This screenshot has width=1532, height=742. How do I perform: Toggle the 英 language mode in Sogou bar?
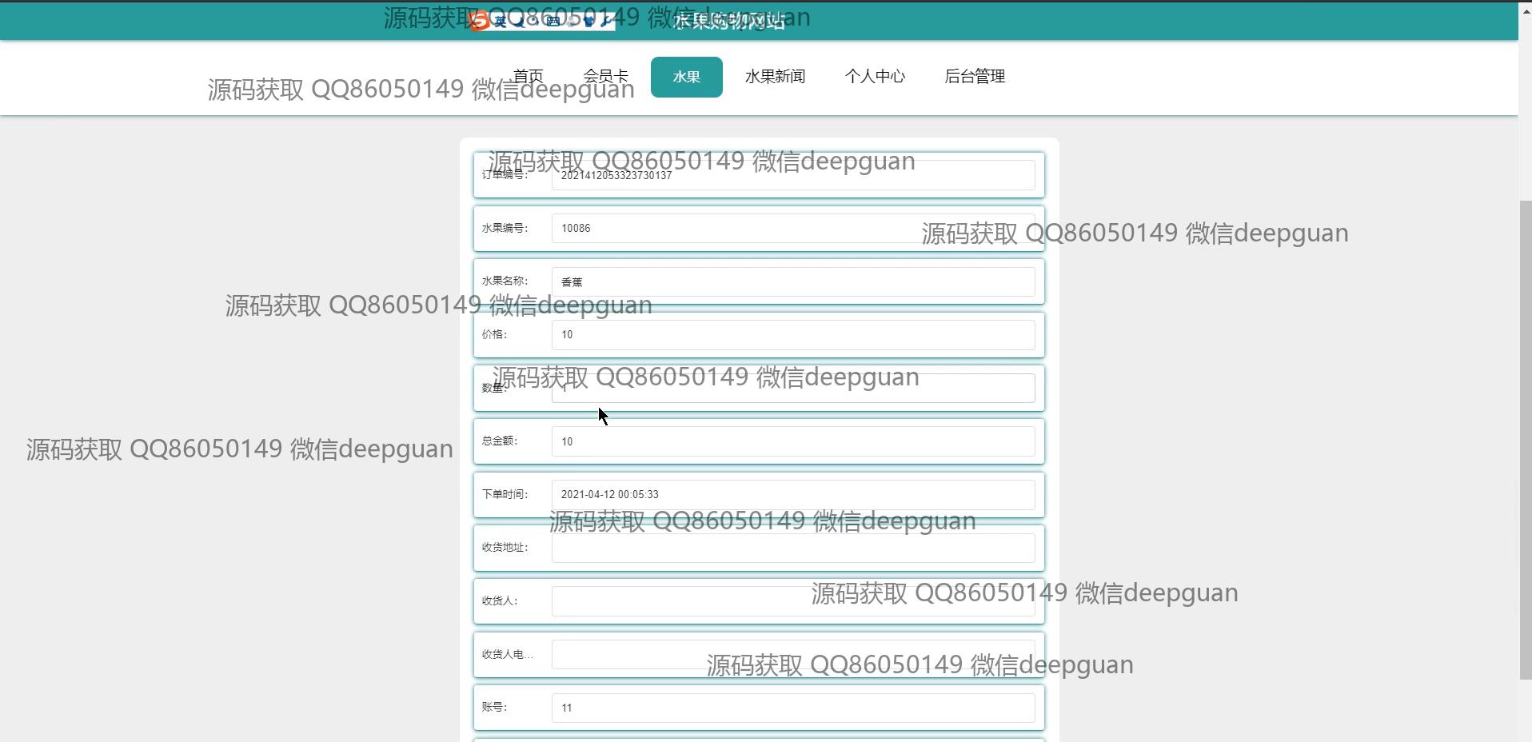pos(501,22)
